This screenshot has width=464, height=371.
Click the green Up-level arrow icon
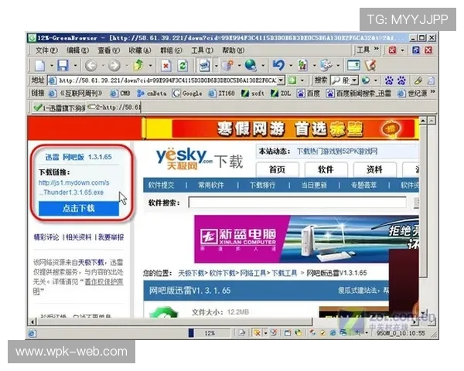[138, 66]
